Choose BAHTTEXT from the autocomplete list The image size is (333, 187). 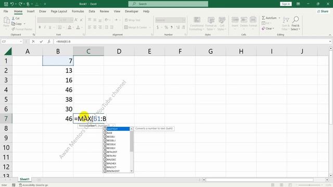117,129
